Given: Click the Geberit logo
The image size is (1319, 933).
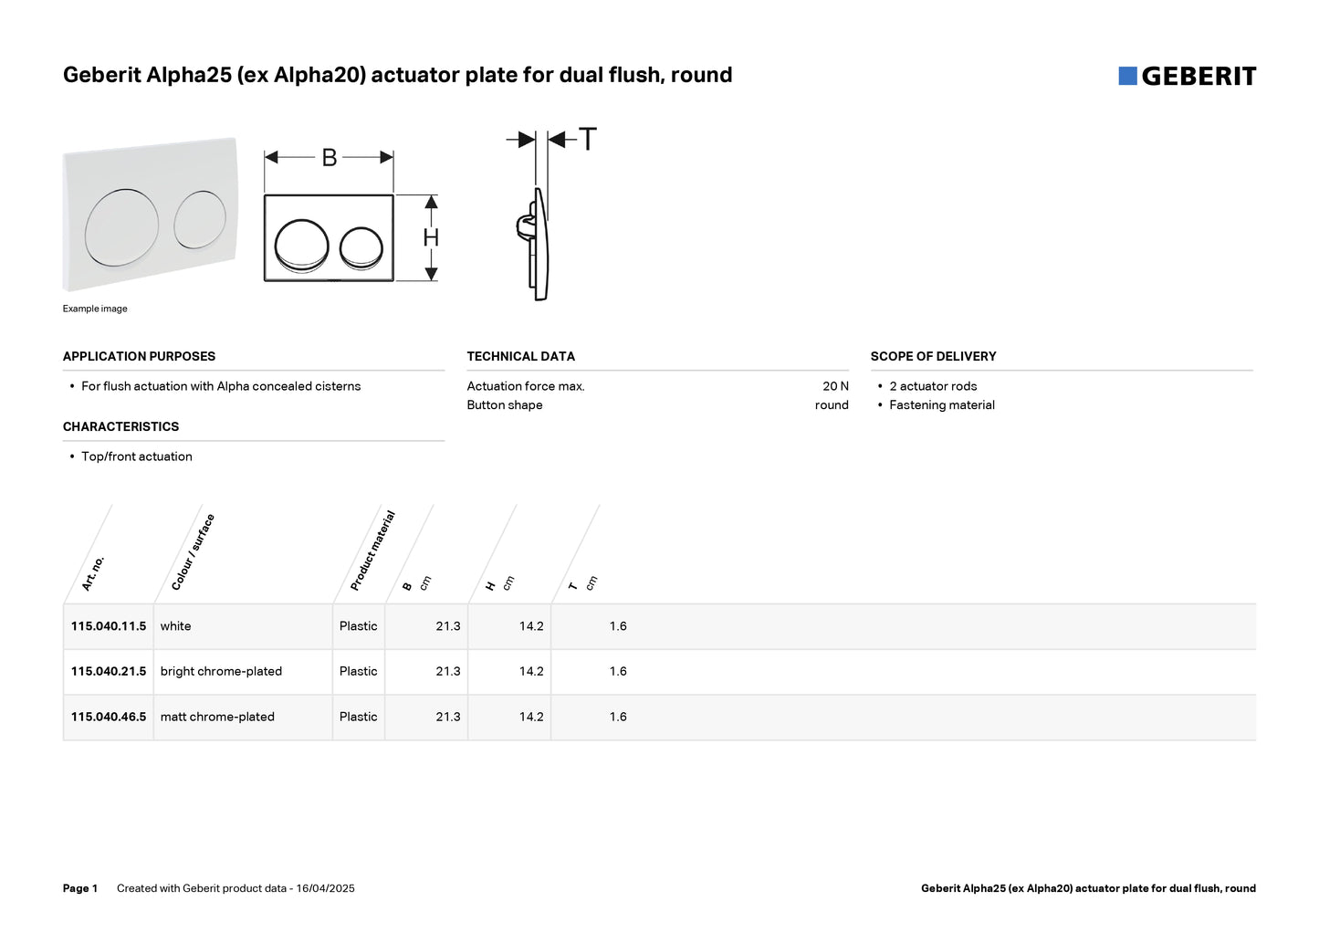Looking at the screenshot, I should 1187,77.
